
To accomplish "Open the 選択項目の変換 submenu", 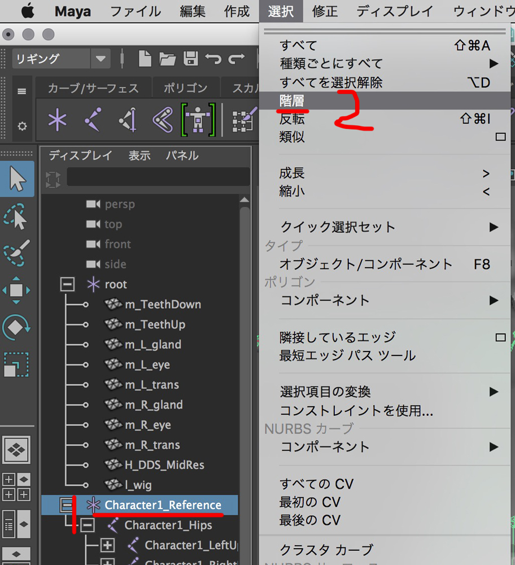I will (385, 392).
